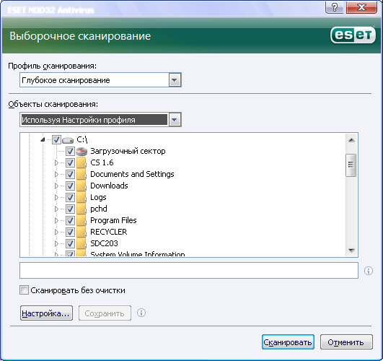The height and width of the screenshot is (361, 383).
Task: Click the tree list scrollbar thumb
Action: point(351,165)
